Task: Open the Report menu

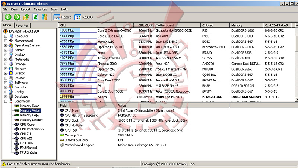Action: (x=25, y=9)
